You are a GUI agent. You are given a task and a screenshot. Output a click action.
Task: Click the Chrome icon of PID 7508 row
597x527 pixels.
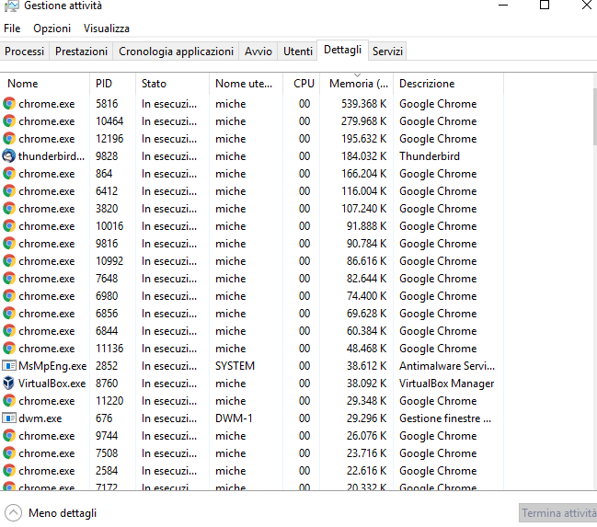[9, 453]
